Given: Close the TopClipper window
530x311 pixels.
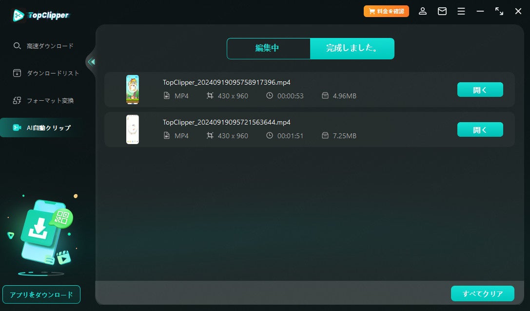Looking at the screenshot, I should (518, 11).
